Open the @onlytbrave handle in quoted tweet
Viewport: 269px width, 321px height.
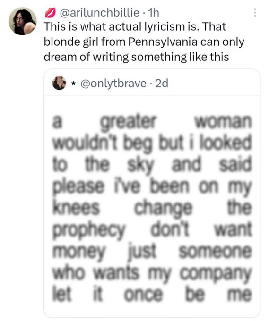coord(113,84)
